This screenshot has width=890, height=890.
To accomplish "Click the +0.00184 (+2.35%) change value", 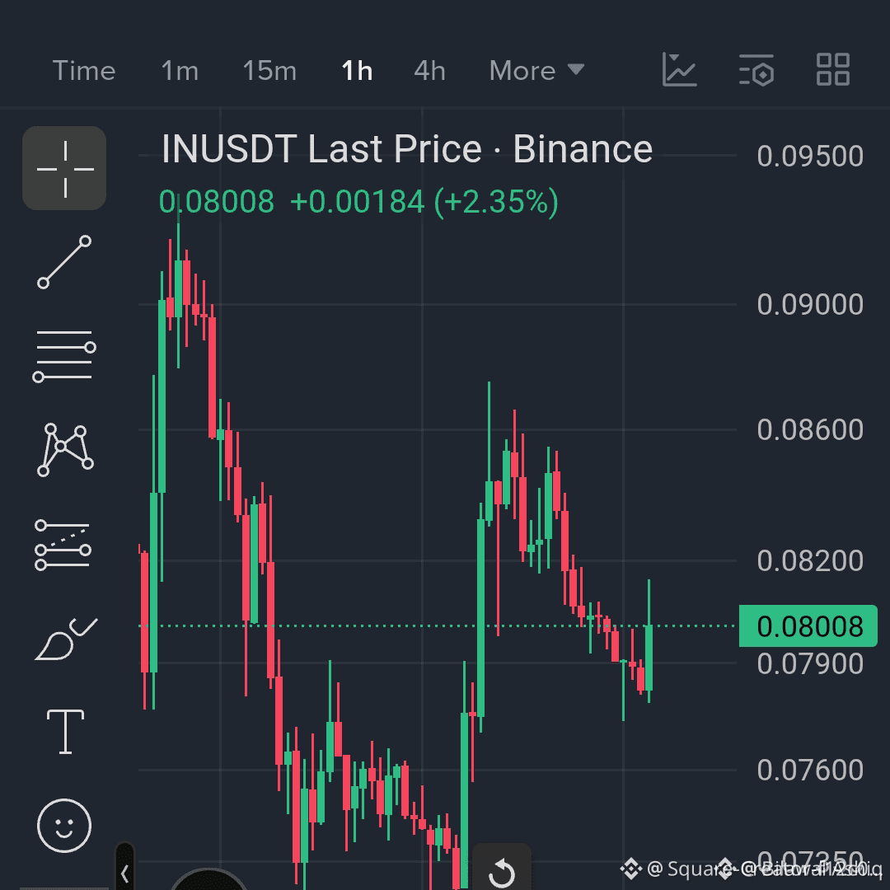I will [x=424, y=202].
